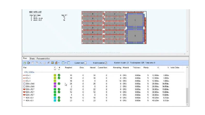Open the Remnants to Use tab
Viewport: 205px width, 115px height.
43,58
